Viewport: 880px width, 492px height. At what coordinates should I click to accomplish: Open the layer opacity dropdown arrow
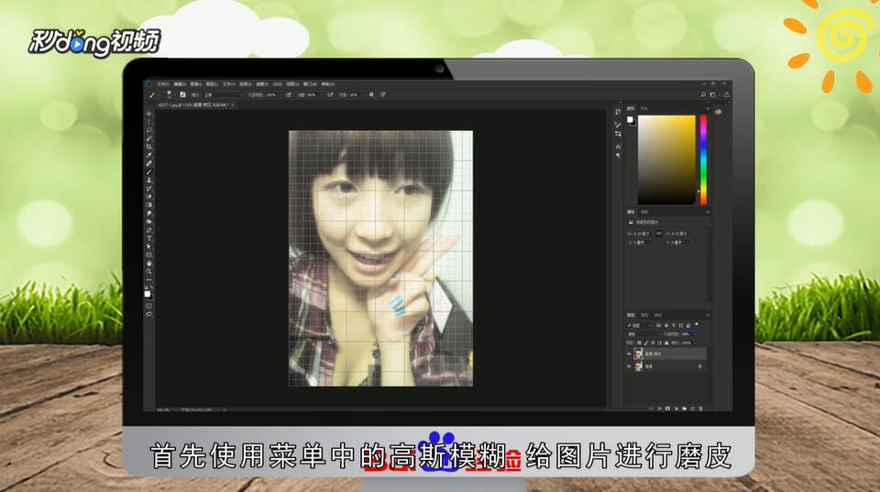pos(695,333)
